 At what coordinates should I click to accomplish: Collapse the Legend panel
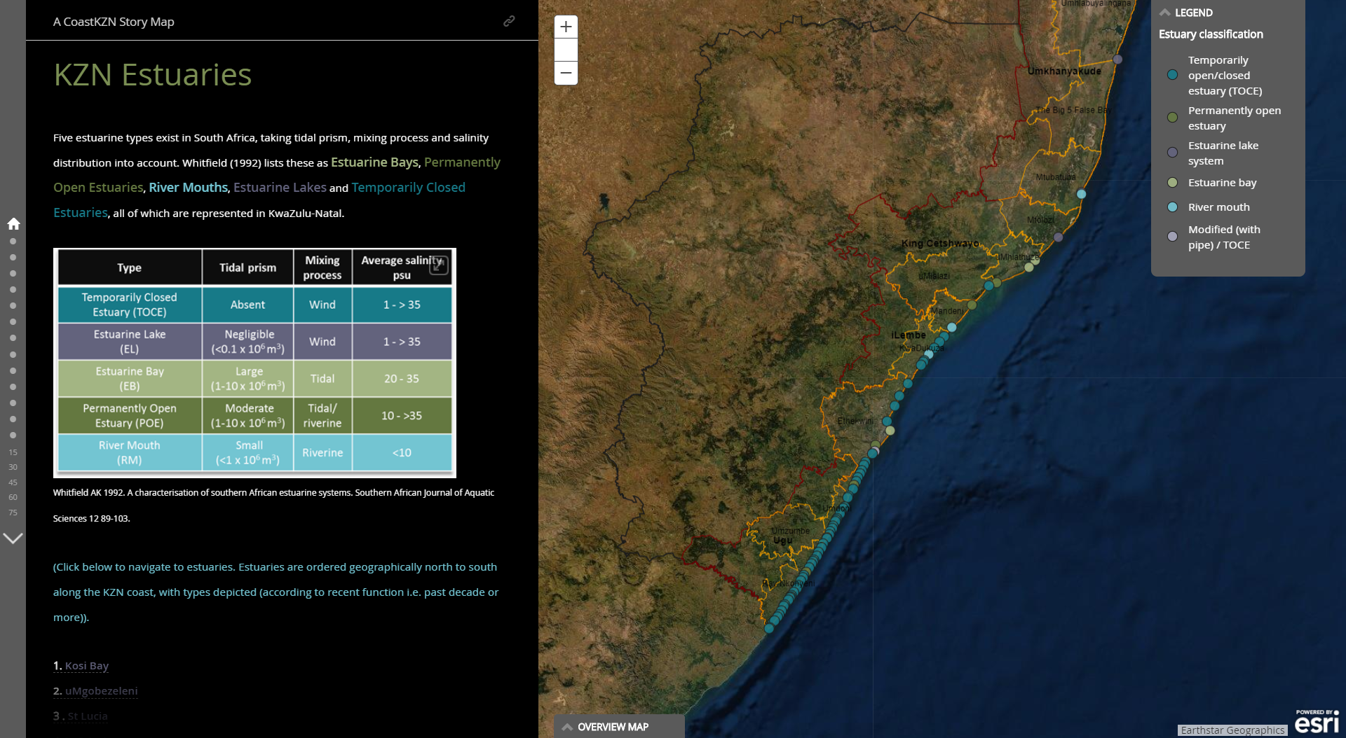point(1166,13)
